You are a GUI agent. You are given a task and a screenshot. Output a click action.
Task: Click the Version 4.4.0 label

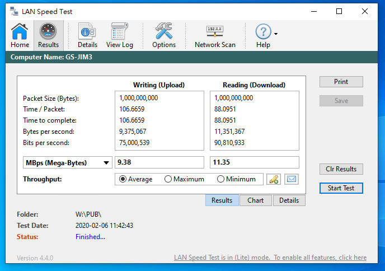pyautogui.click(x=35, y=258)
